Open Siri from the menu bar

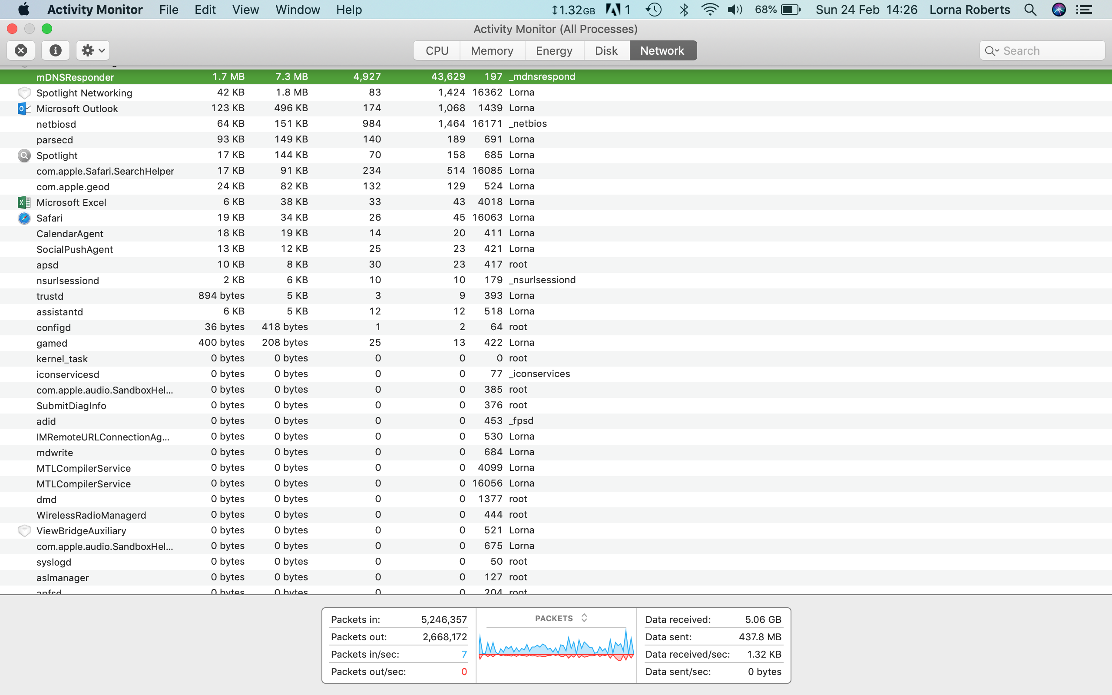1059,10
